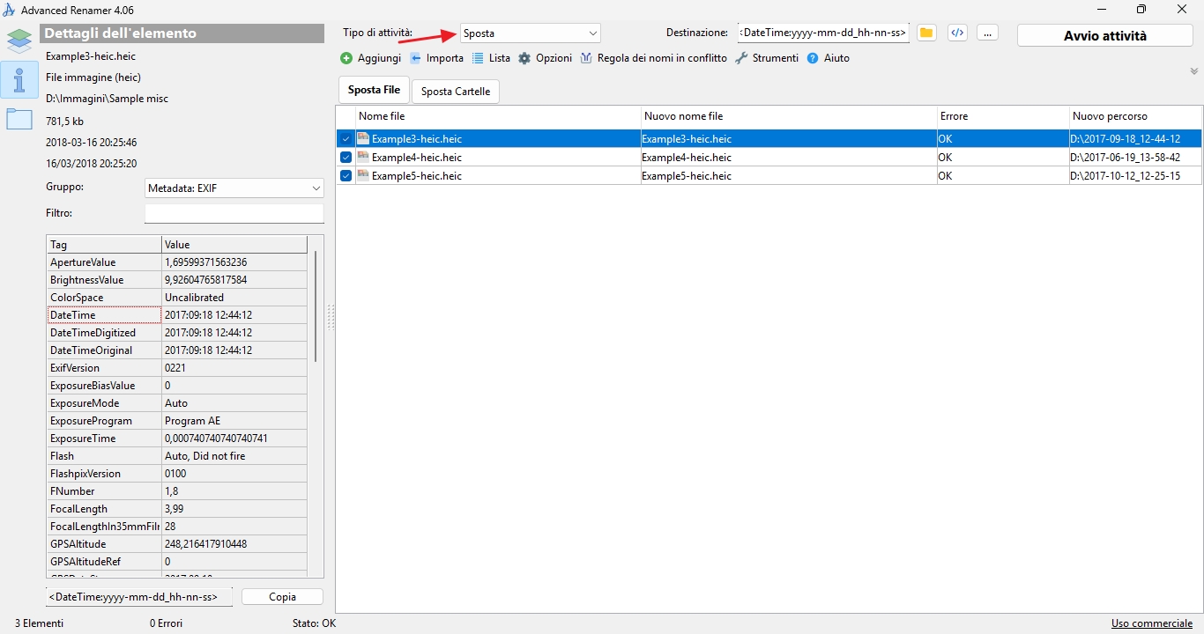Select the ExposureBiasValue tag row
Image resolution: width=1204 pixels, height=634 pixels.
[177, 386]
